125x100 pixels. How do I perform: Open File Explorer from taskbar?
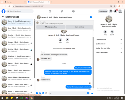point(7,98)
